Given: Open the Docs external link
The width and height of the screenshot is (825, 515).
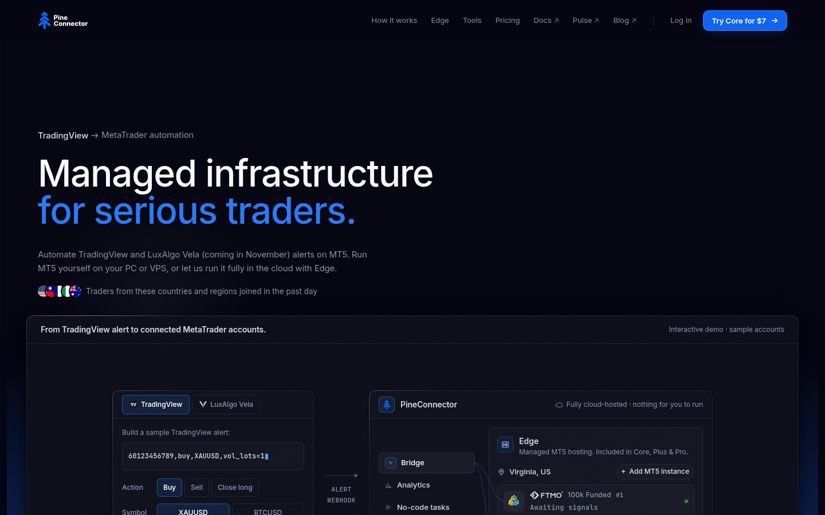Looking at the screenshot, I should 546,21.
